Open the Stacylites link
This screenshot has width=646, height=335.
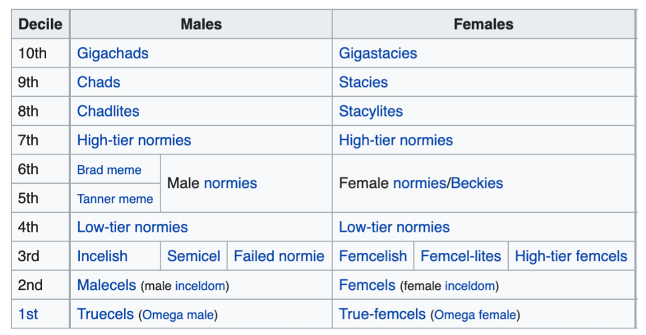click(371, 111)
